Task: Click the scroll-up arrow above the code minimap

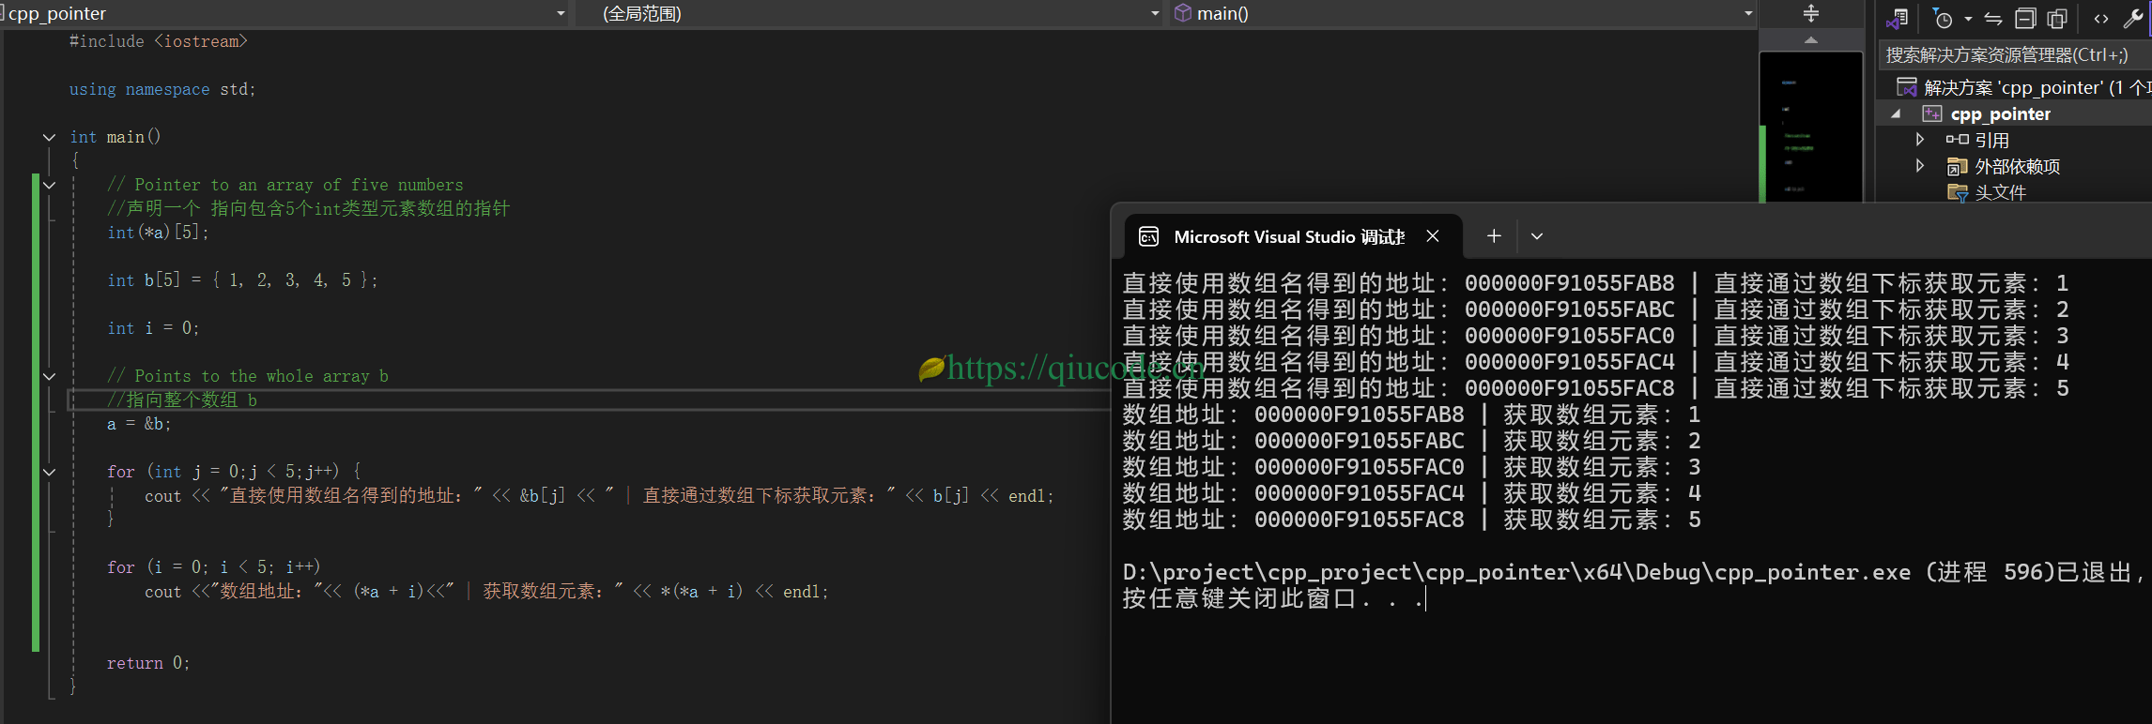Action: tap(1811, 40)
